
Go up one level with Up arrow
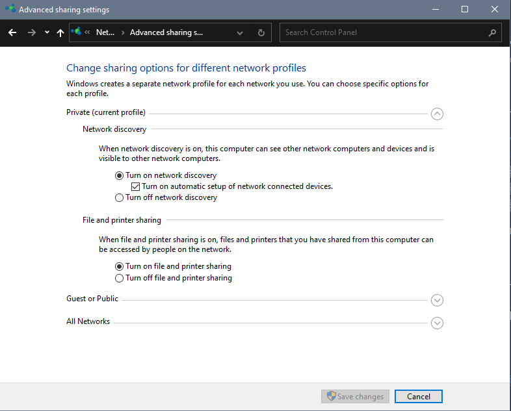pos(60,32)
